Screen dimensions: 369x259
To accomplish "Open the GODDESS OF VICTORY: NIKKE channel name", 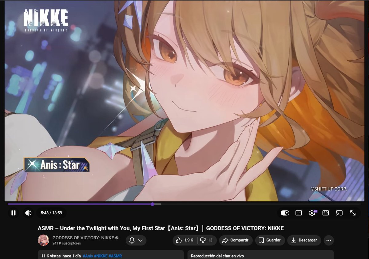I will (83, 238).
